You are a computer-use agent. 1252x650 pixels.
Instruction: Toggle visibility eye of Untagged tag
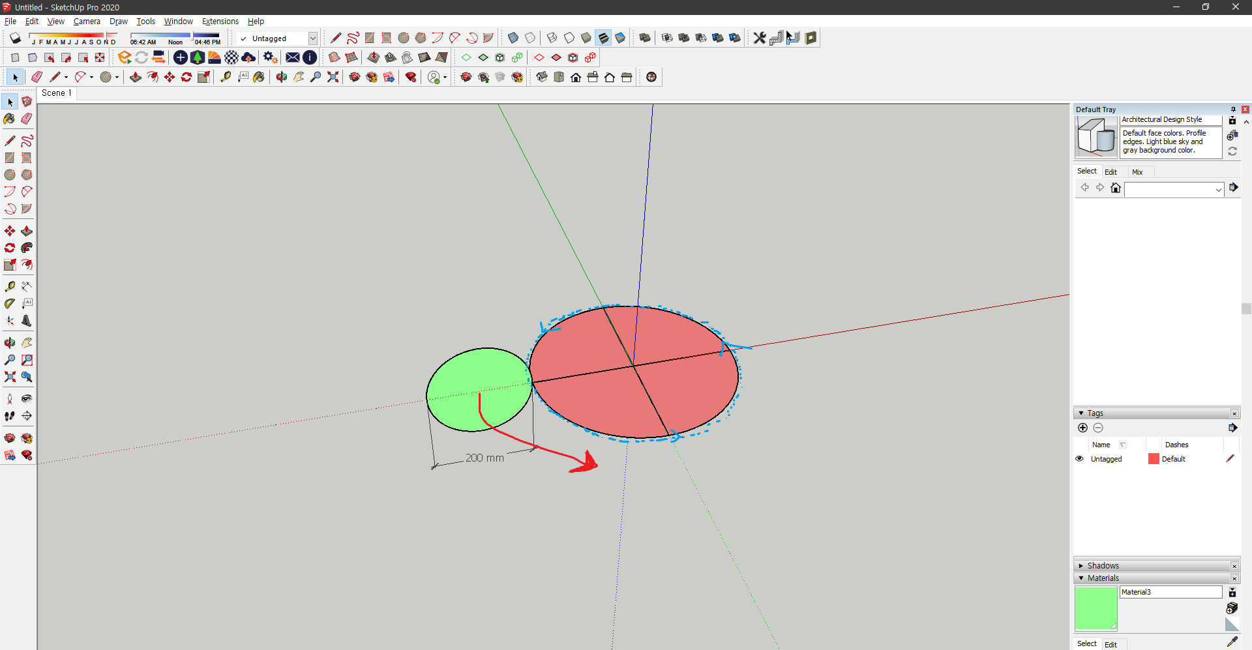pyautogui.click(x=1079, y=458)
